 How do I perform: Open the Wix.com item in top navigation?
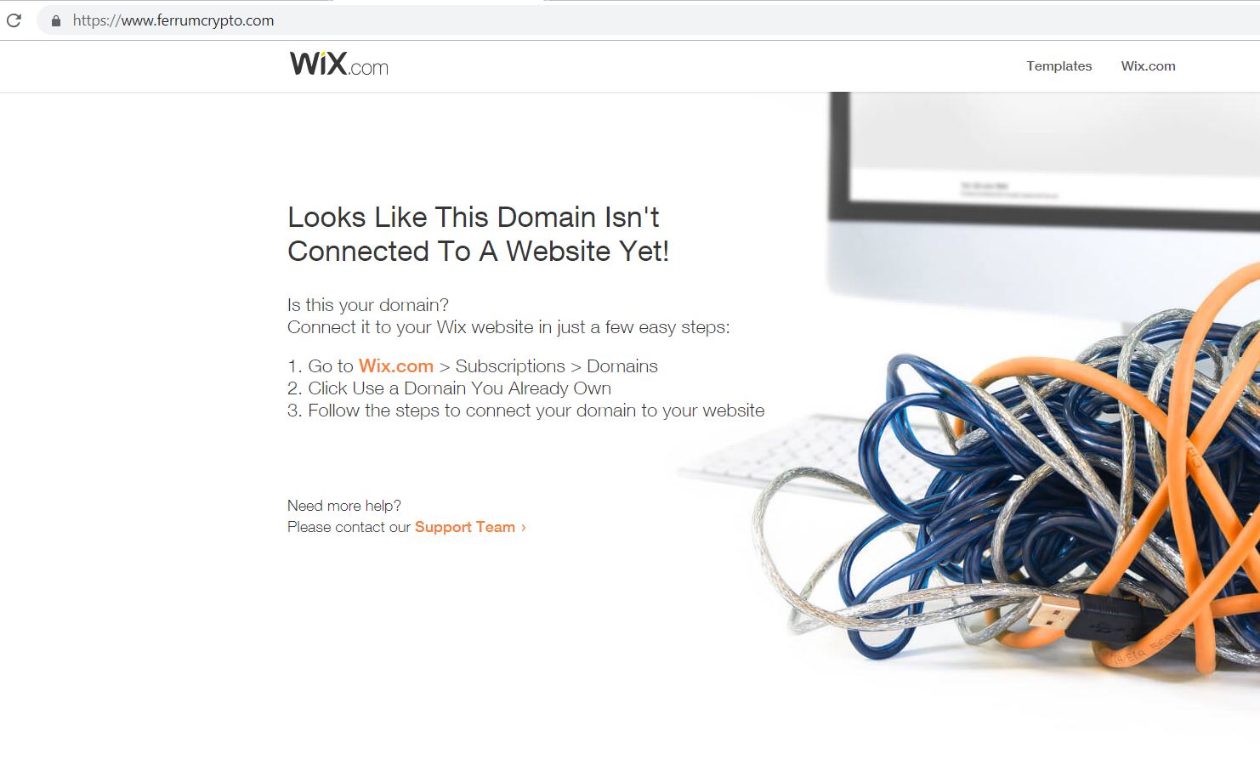tap(1148, 66)
